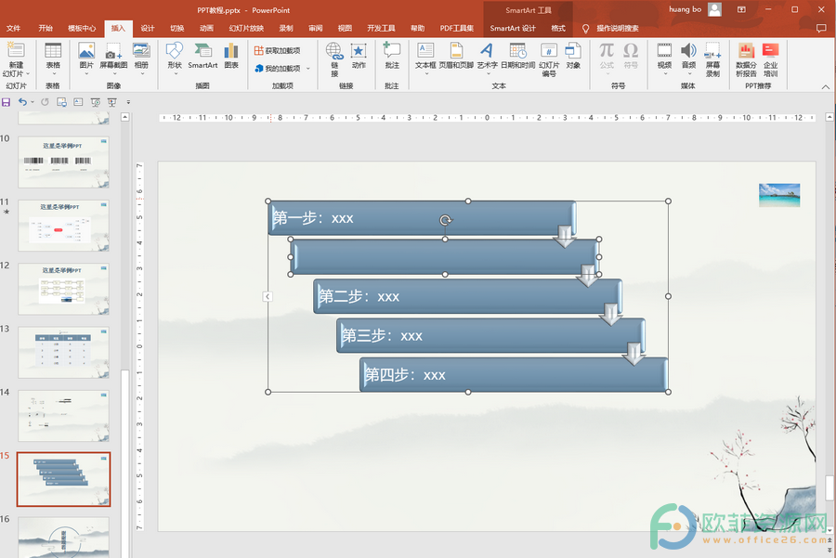The image size is (836, 558).
Task: Click the New Slide (新建幻灯片) icon
Action: point(16,51)
